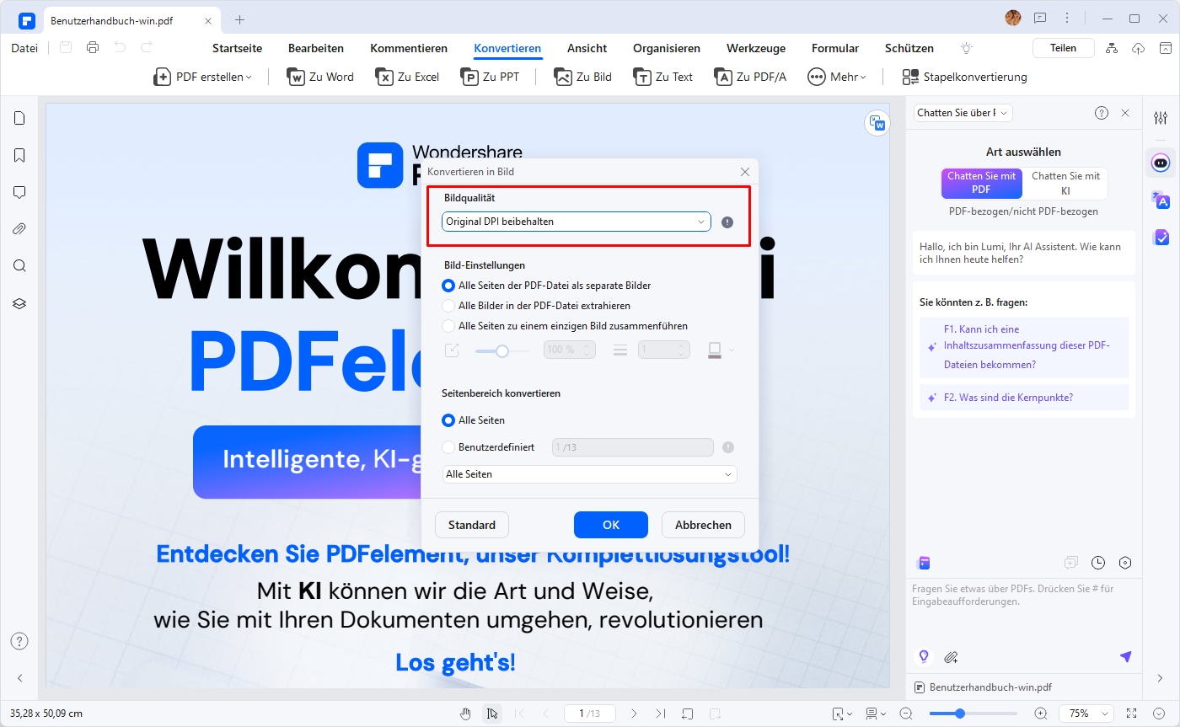The width and height of the screenshot is (1180, 727).
Task: Open the Datei menu
Action: click(24, 48)
